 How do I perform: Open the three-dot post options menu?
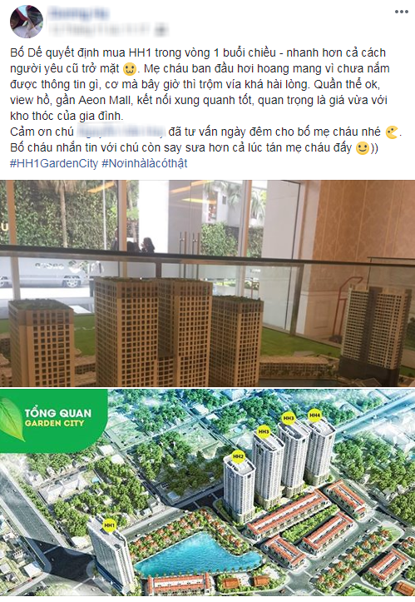(x=401, y=12)
